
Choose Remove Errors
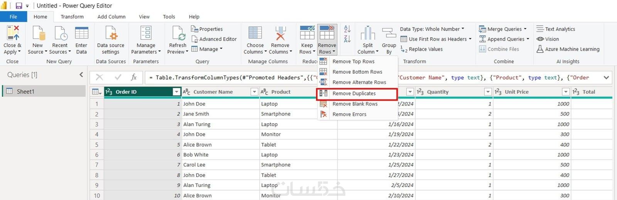(x=357, y=114)
